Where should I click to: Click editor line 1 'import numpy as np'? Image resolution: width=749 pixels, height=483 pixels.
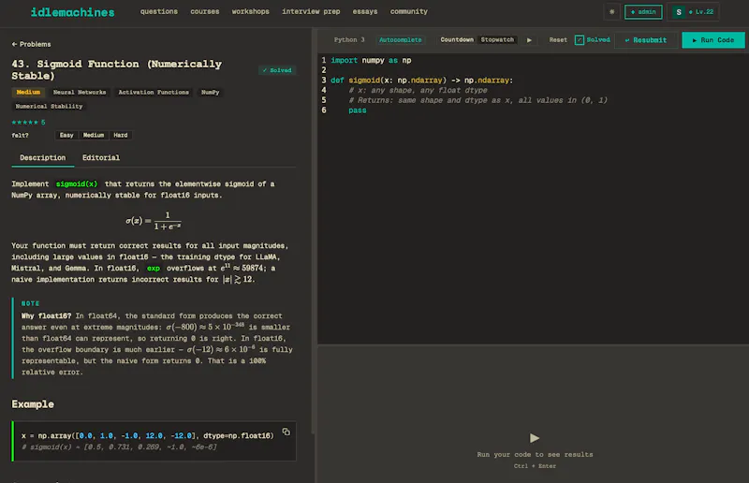click(371, 60)
